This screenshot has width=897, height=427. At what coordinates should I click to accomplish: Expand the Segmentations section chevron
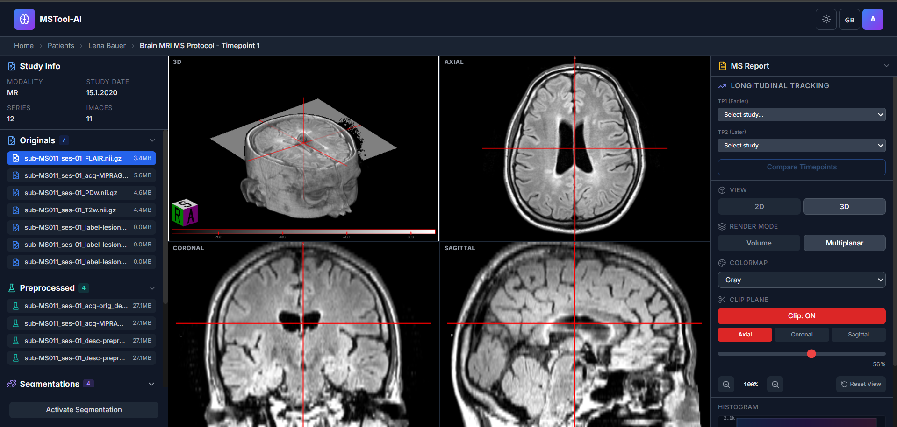click(151, 384)
